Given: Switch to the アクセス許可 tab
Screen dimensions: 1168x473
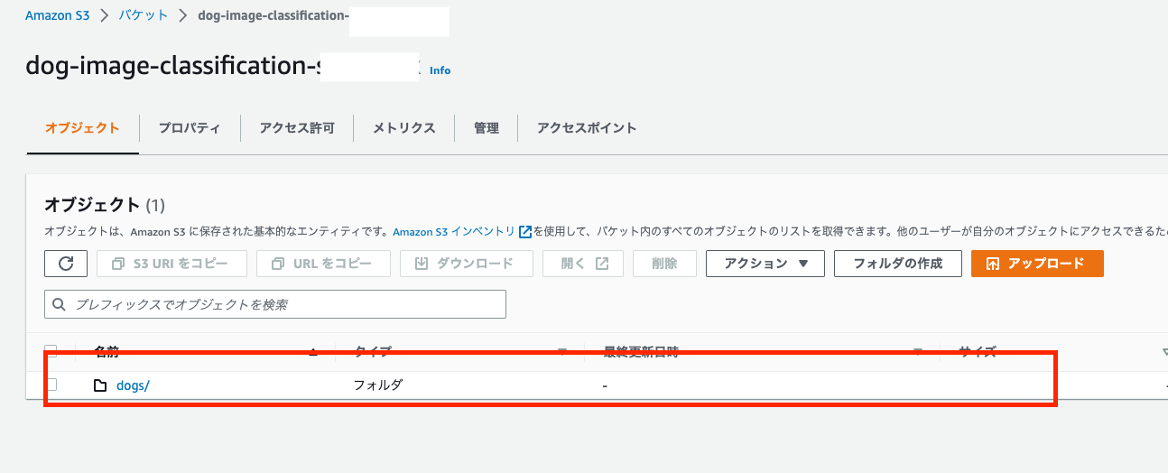Looking at the screenshot, I should tap(297, 128).
